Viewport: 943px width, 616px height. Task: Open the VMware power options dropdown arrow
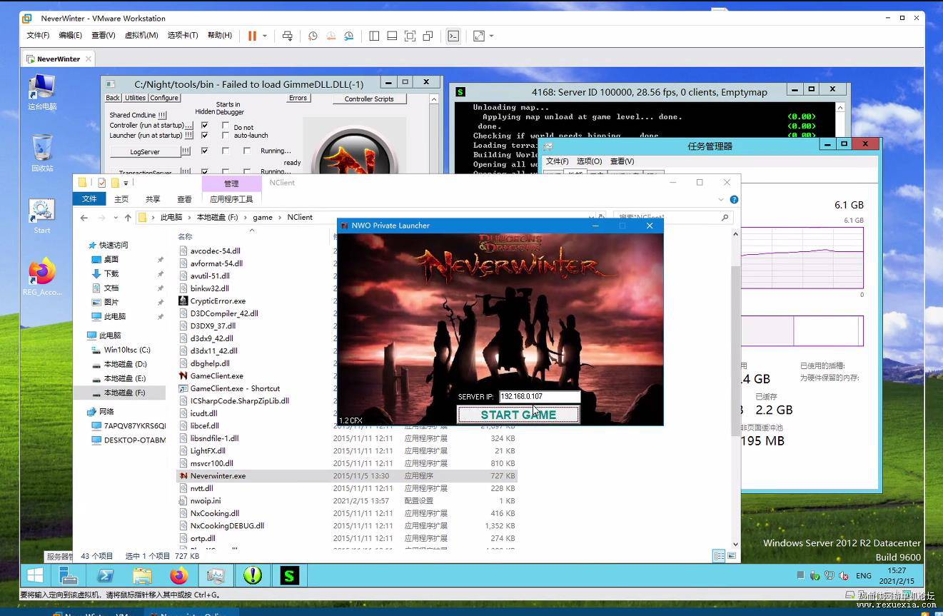pos(265,36)
